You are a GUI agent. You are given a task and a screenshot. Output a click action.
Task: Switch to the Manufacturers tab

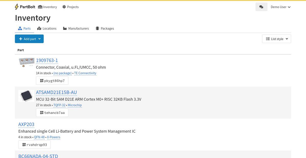click(76, 28)
